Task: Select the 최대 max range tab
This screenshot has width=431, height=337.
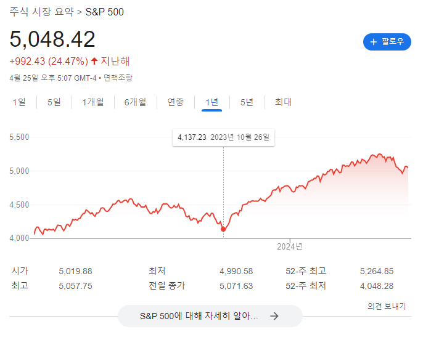Action: tap(283, 102)
